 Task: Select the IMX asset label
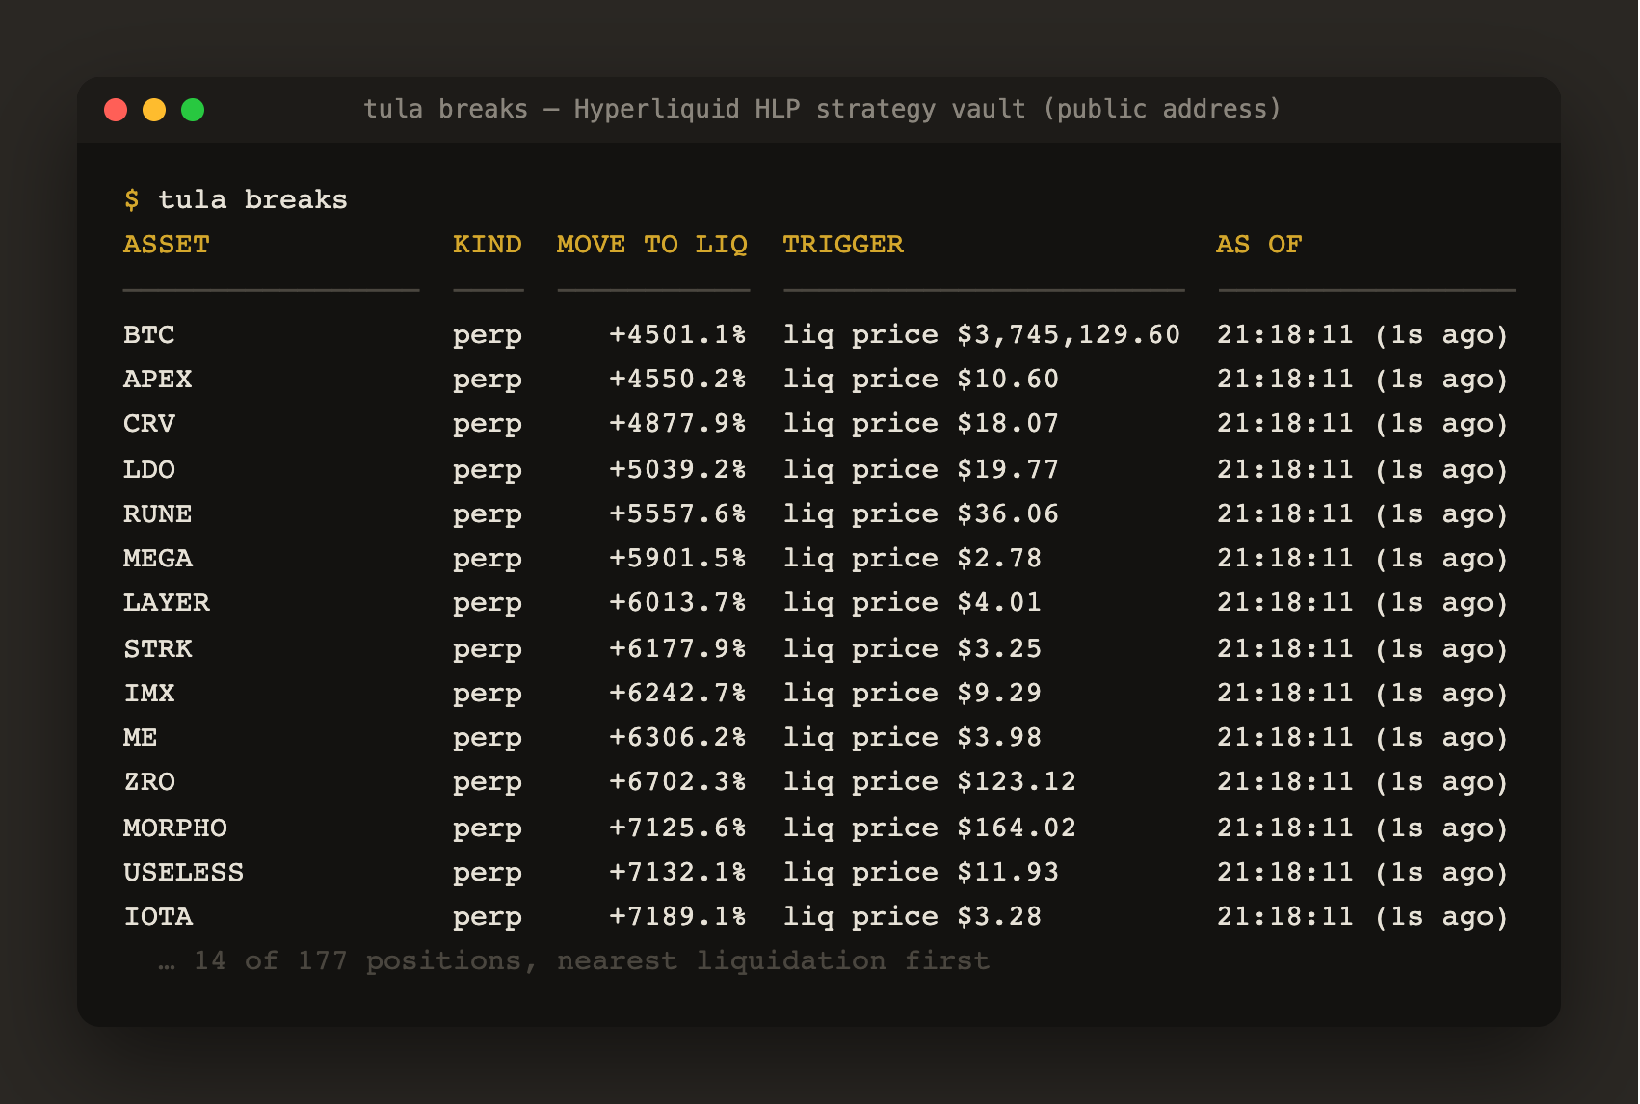[149, 694]
